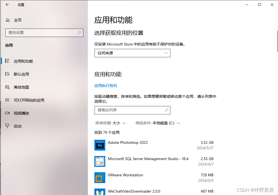Open 应用和功能 sidebar page
The width and height of the screenshot is (278, 195).
click(x=23, y=61)
